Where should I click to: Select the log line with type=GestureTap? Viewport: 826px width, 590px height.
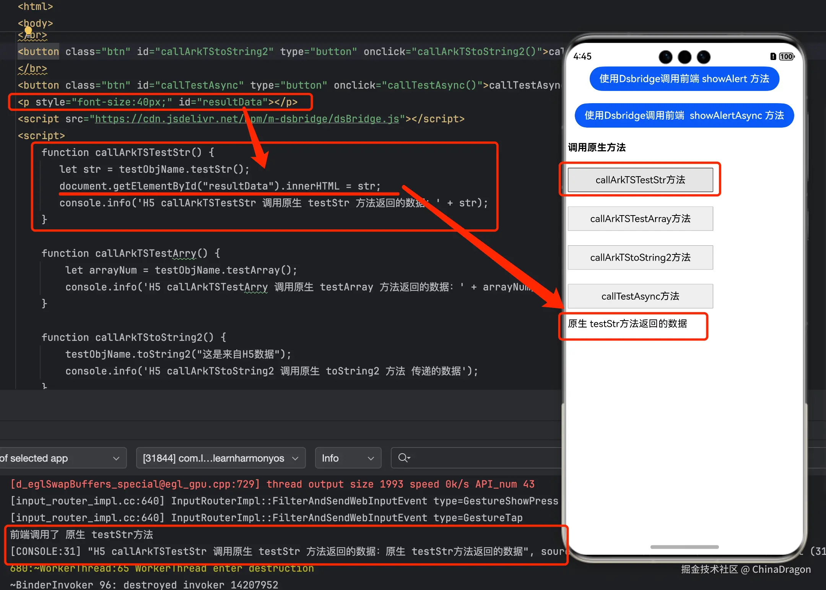click(x=266, y=518)
